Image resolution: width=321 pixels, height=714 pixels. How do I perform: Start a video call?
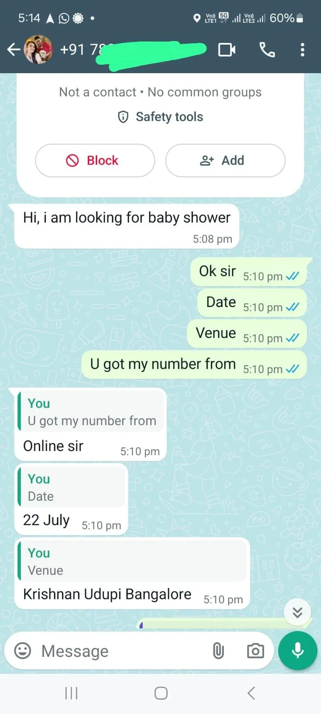tap(227, 50)
